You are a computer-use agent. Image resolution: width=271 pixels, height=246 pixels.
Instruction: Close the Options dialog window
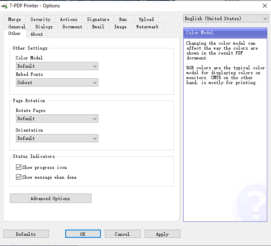pos(264,6)
